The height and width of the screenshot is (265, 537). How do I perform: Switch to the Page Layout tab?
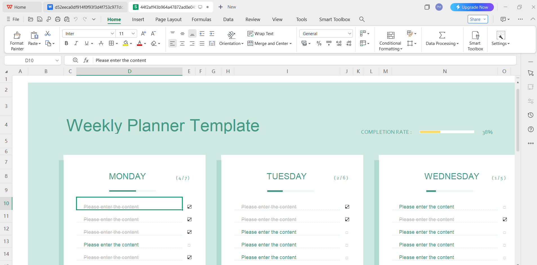point(168,19)
